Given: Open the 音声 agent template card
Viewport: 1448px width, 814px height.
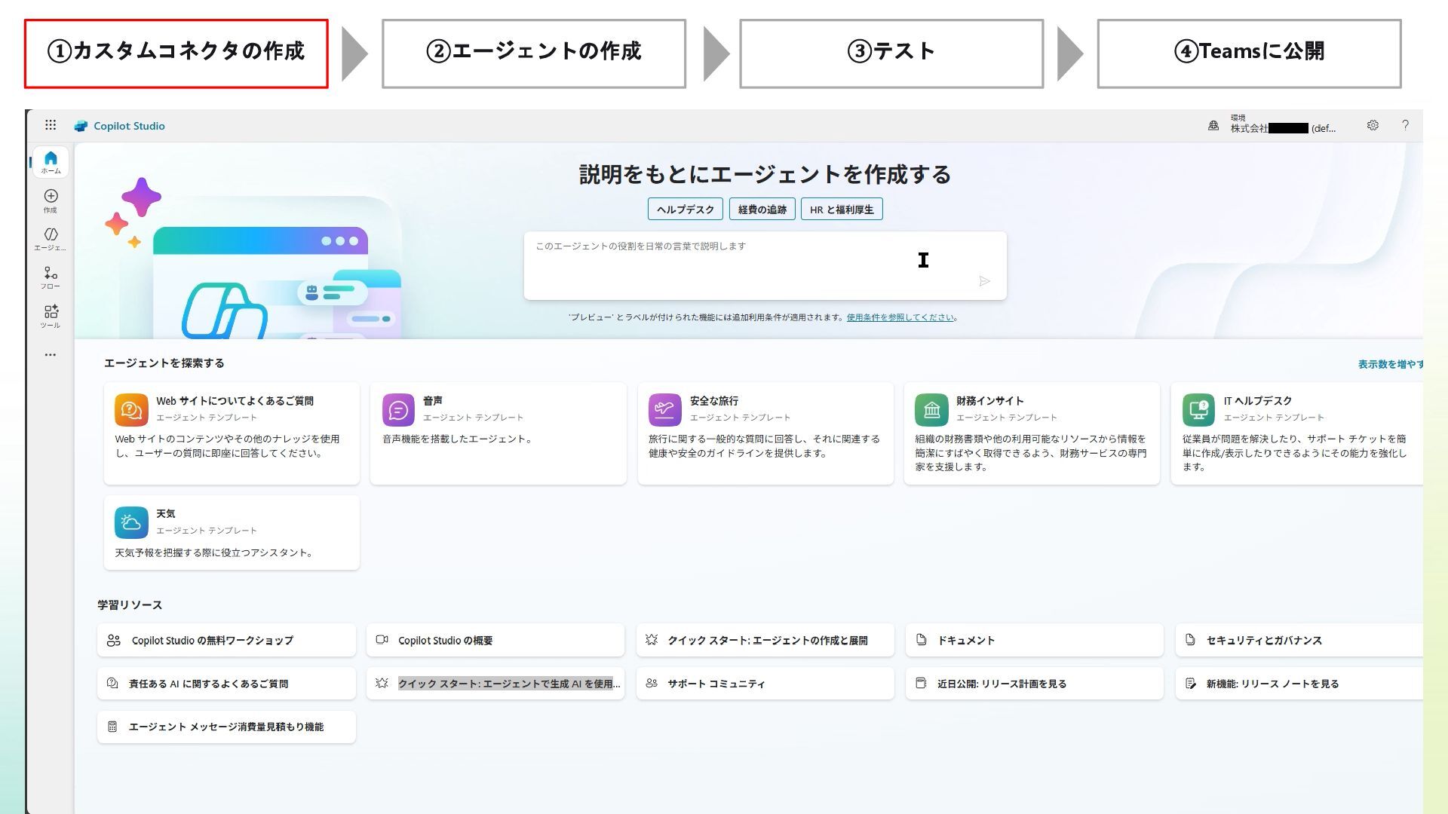Looking at the screenshot, I should [x=498, y=433].
